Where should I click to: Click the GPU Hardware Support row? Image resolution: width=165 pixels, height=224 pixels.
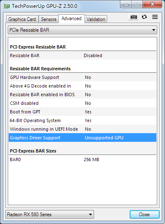click(82, 77)
